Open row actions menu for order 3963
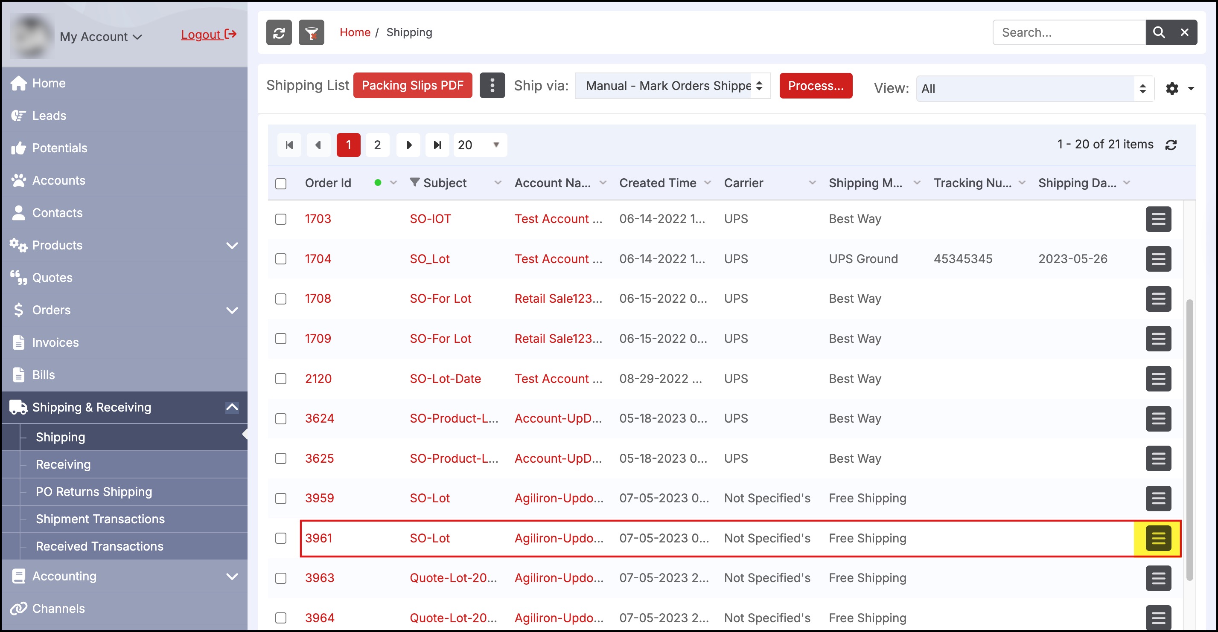This screenshot has height=632, width=1218. coord(1158,578)
